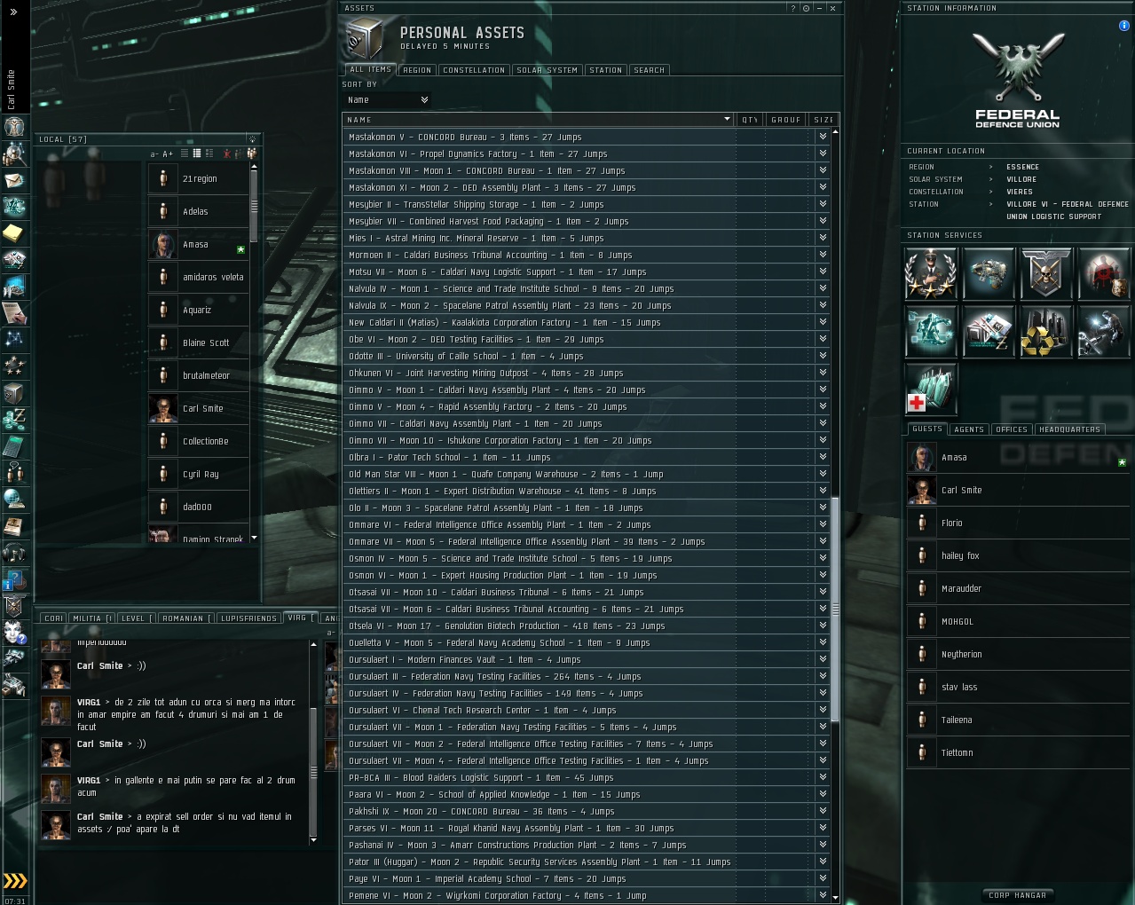Switch to the Solar System assets tab
1135x905 pixels.
[x=548, y=70]
